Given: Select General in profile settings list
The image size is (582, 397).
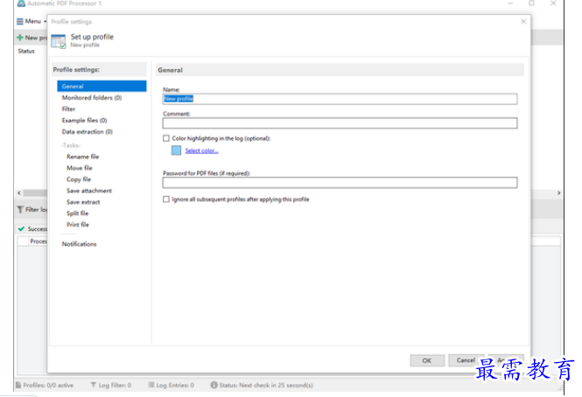Looking at the screenshot, I should 102,86.
